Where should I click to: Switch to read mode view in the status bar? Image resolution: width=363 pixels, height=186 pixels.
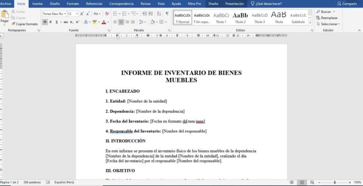click(x=292, y=183)
